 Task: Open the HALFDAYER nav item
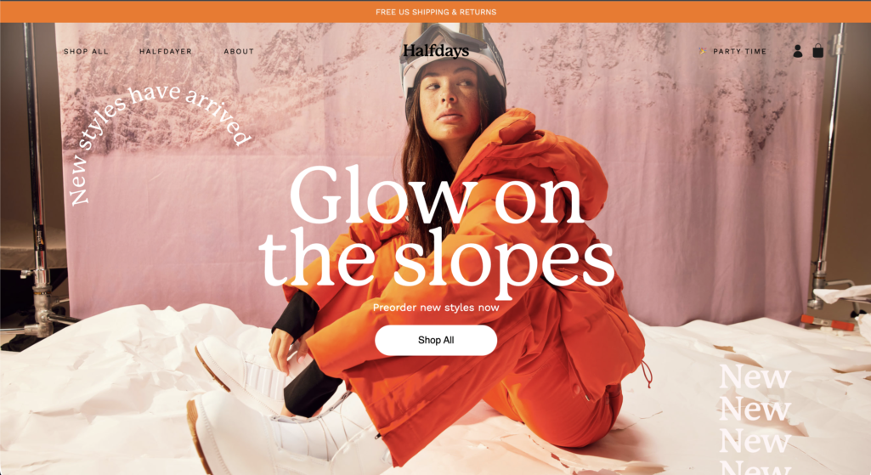tap(166, 51)
